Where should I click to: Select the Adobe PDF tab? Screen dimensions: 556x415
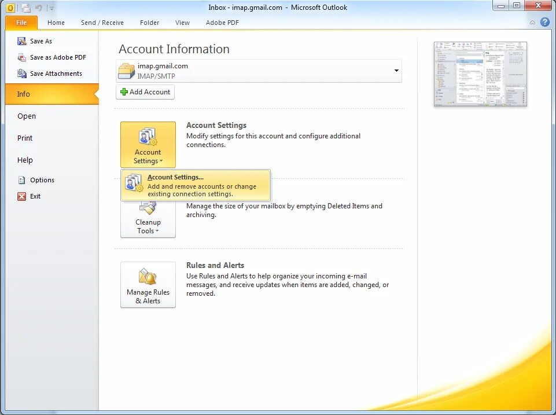coord(222,23)
